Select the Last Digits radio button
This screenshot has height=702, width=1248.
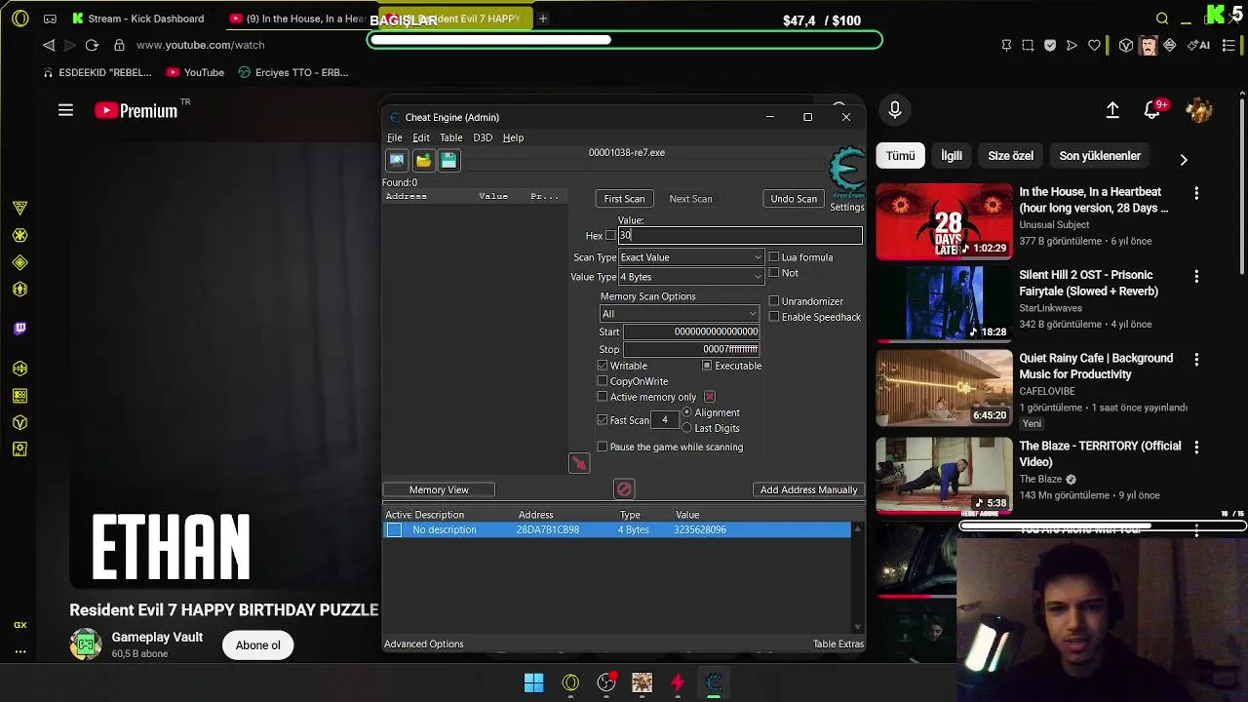(686, 428)
